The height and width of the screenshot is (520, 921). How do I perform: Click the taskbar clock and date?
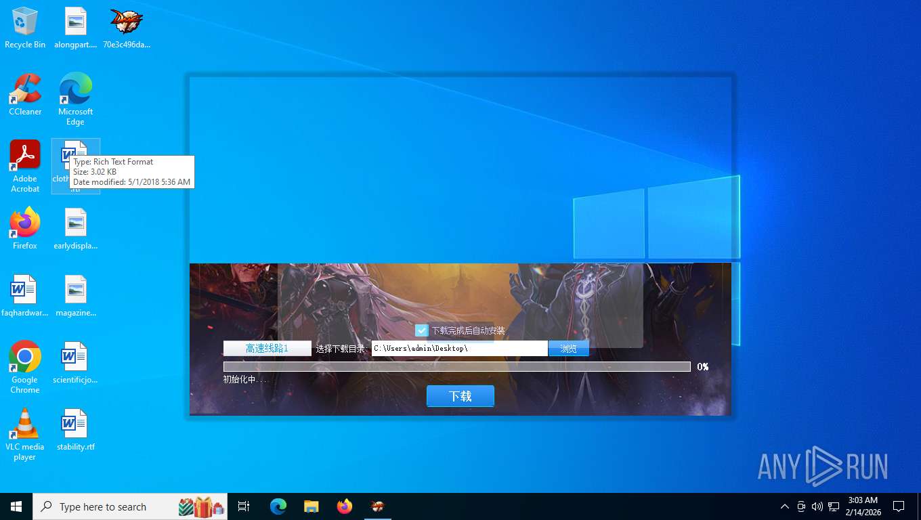(x=862, y=506)
